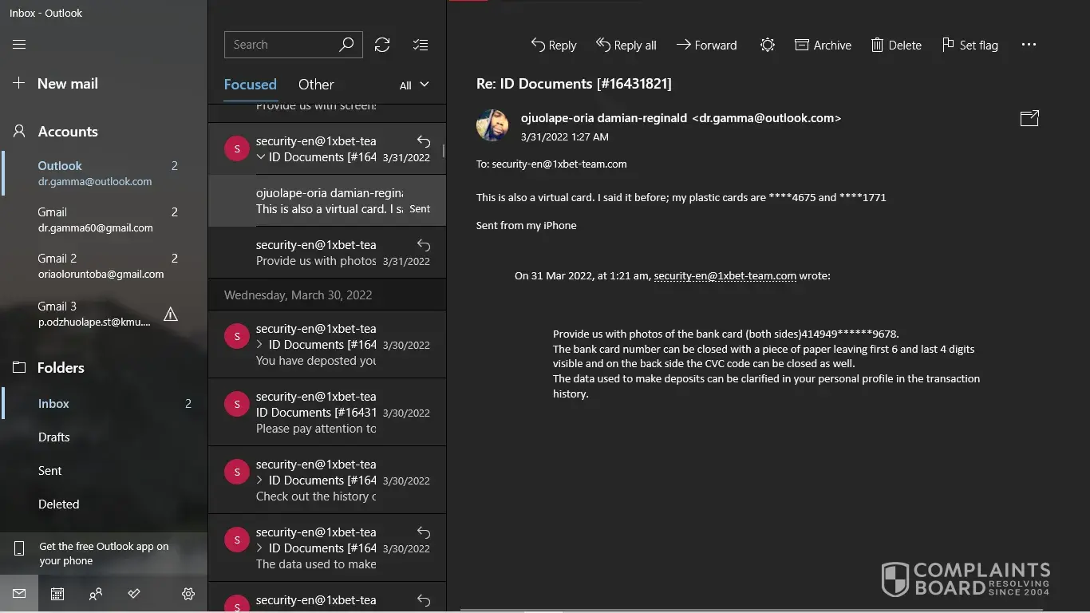This screenshot has height=613, width=1090.
Task: Open the Calendar icon in bottom bar
Action: (57, 594)
